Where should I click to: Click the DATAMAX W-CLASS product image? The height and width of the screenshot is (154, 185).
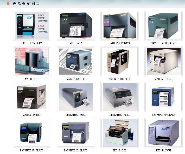(x=163, y=97)
